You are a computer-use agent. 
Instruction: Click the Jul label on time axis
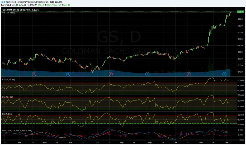pos(97,143)
